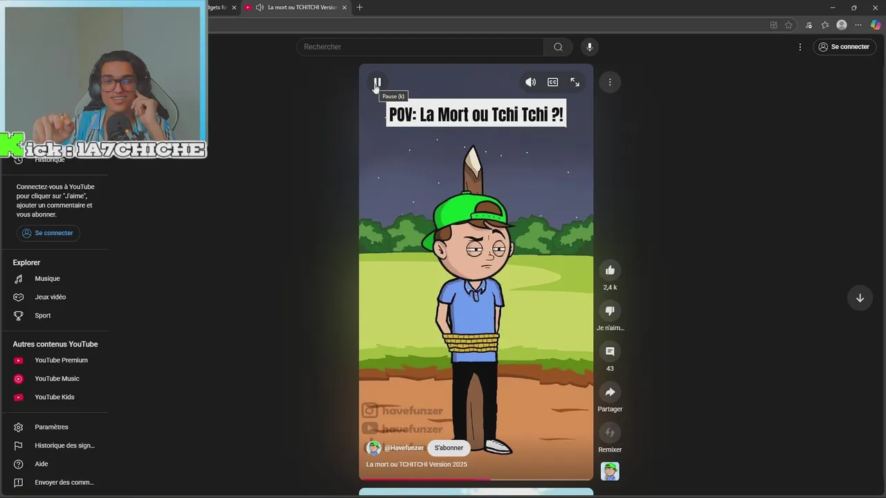The width and height of the screenshot is (886, 498).
Task: Open a new browser tab with plus
Action: point(359,8)
